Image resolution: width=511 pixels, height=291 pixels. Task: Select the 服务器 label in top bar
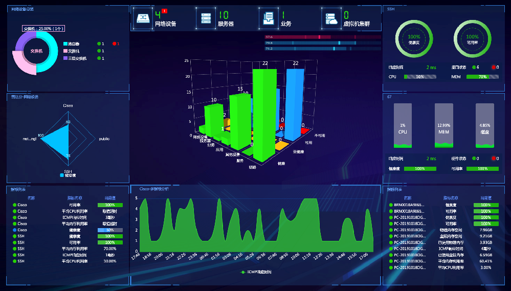(x=226, y=24)
